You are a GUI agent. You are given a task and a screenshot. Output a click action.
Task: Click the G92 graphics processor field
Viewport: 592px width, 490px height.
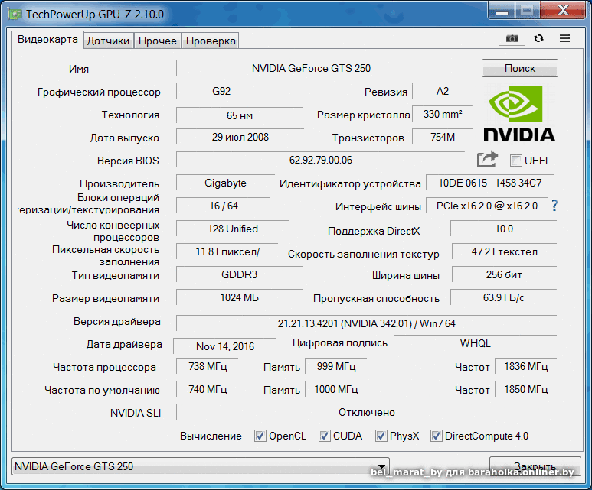tap(221, 91)
